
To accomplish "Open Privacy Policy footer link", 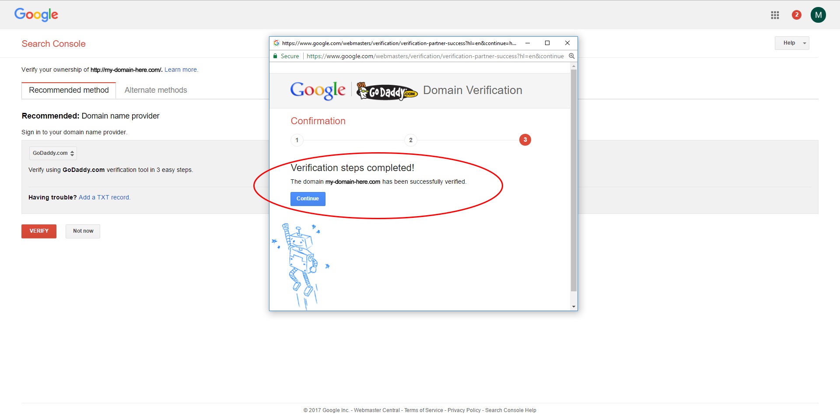I will 464,410.
